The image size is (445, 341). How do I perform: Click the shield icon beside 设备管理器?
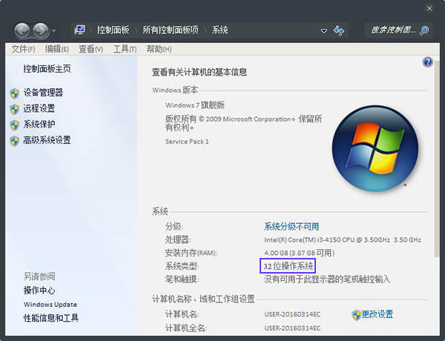coord(15,93)
